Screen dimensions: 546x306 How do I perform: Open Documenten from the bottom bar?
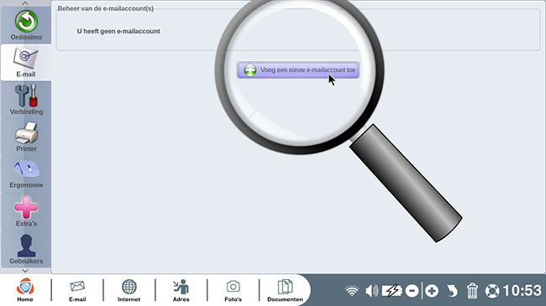click(x=285, y=290)
